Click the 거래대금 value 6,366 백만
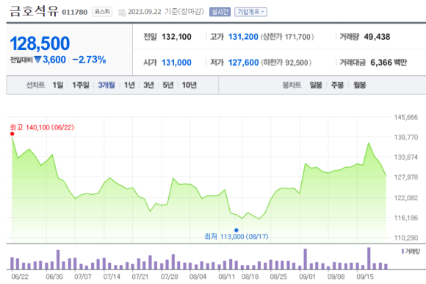Image resolution: width=426 pixels, height=284 pixels. (389, 63)
